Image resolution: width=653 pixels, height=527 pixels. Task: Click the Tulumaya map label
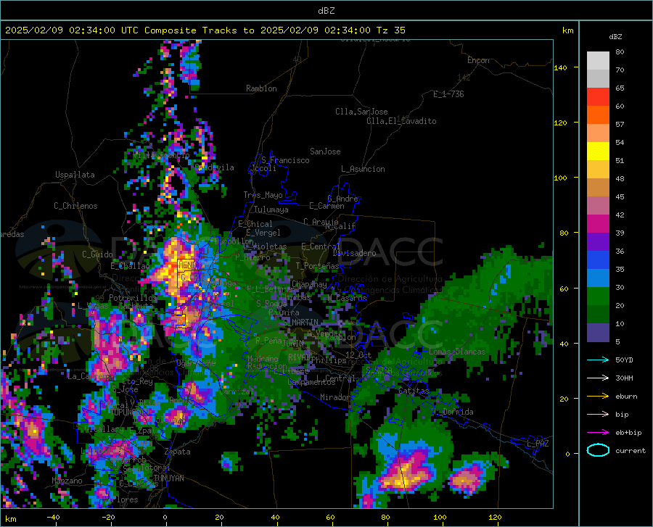click(x=271, y=209)
